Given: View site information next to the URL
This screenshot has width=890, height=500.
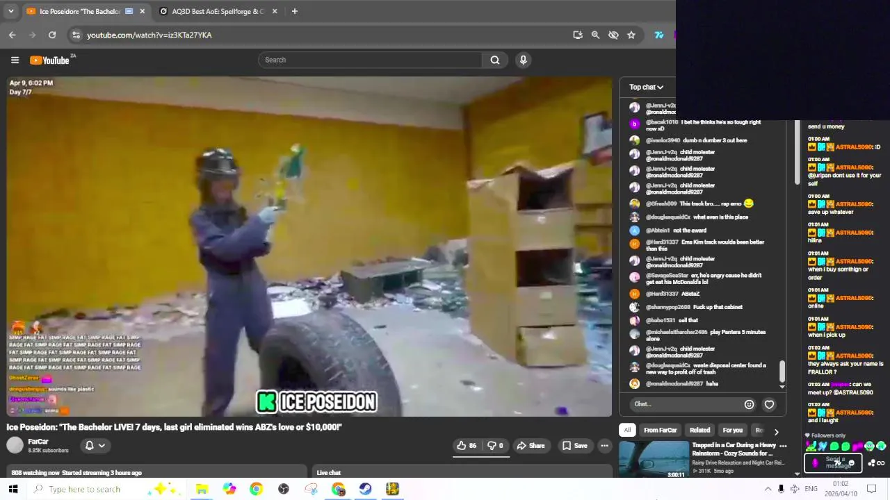Looking at the screenshot, I should click(x=76, y=35).
